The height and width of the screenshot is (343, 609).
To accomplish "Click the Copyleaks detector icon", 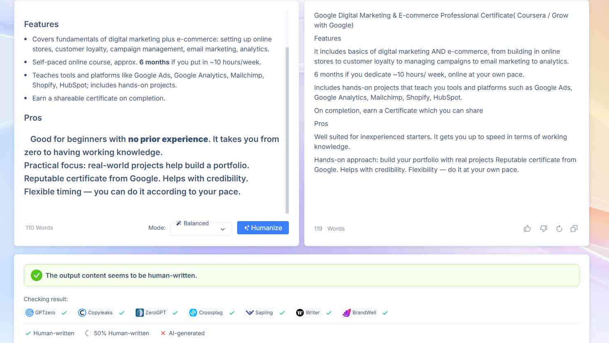I will tap(82, 313).
